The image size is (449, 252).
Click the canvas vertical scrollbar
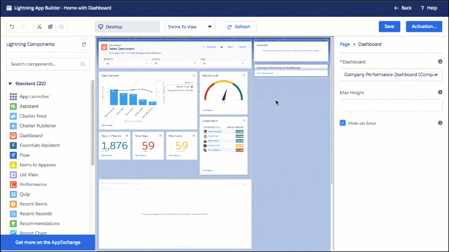point(332,111)
